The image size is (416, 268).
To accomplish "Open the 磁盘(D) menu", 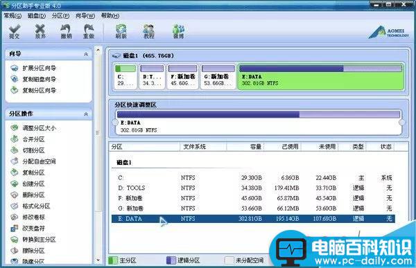I will [x=37, y=16].
